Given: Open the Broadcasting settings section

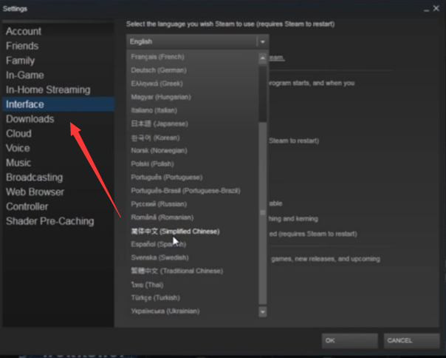Looking at the screenshot, I should coord(58,178).
